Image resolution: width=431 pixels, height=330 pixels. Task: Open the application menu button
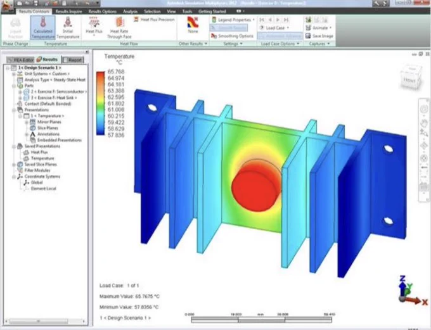(6, 6)
